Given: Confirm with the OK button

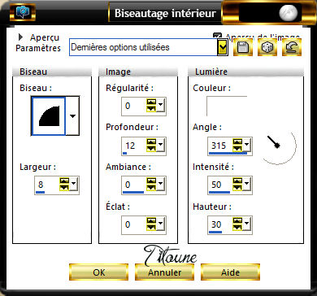Looking at the screenshot, I should coord(98,272).
